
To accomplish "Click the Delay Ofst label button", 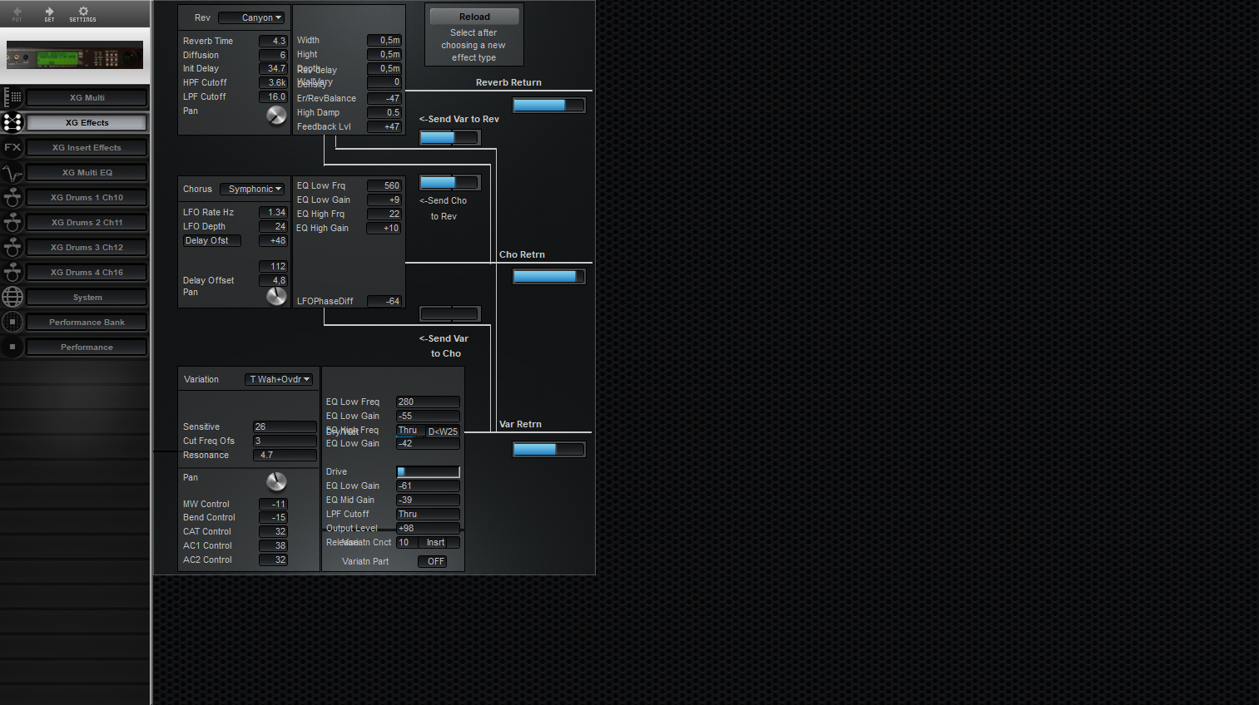I will (211, 241).
